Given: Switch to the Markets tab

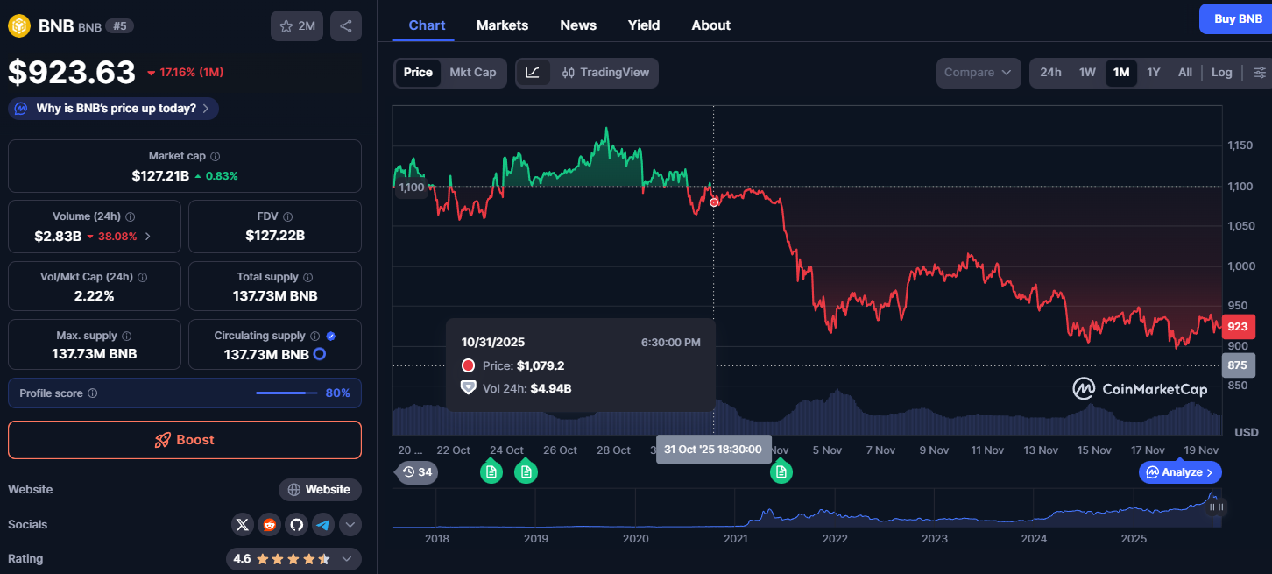Looking at the screenshot, I should point(502,25).
